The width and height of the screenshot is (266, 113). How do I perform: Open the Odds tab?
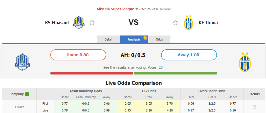(159, 40)
